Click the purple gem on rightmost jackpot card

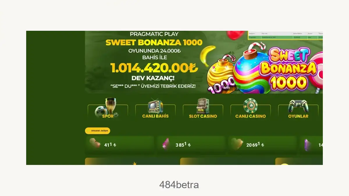[308, 144]
